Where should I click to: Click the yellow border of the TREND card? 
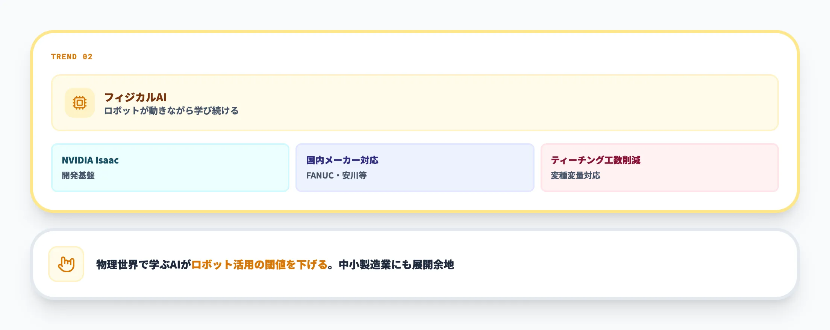click(413, 31)
